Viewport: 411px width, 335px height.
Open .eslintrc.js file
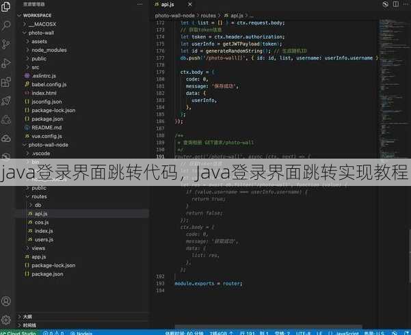(x=44, y=76)
